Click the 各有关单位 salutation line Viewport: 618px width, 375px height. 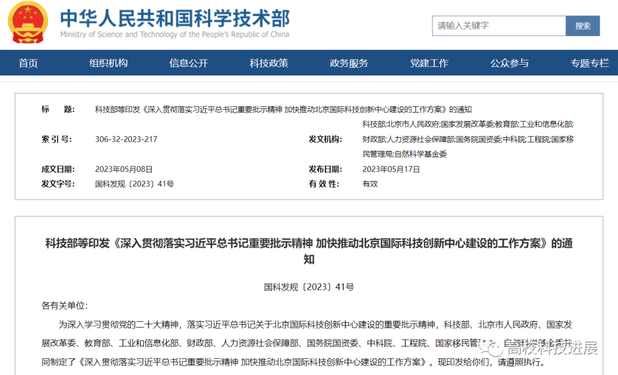[65, 306]
